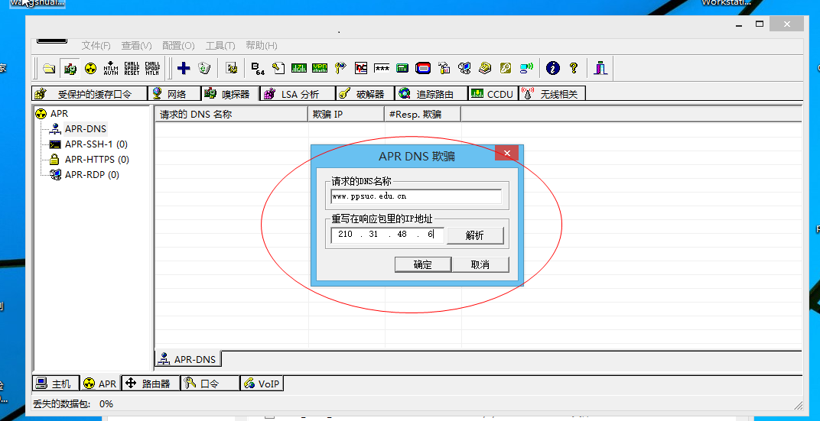820x421 pixels.
Task: Open Help via the yellow question mark icon
Action: [x=574, y=68]
